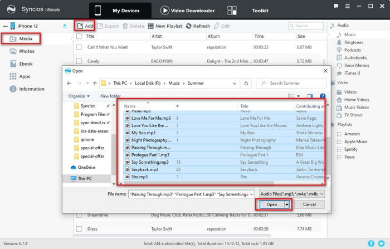This screenshot has width=390, height=249.
Task: Collapse the iPhone 12 device tree
Action: point(5,26)
